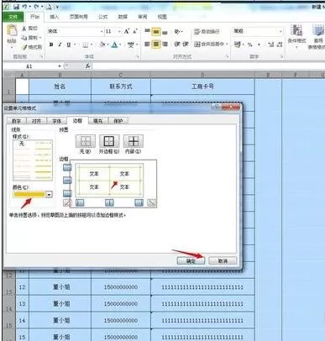
Task: Click the Copy icon in the clipboard group
Action: pos(24,38)
